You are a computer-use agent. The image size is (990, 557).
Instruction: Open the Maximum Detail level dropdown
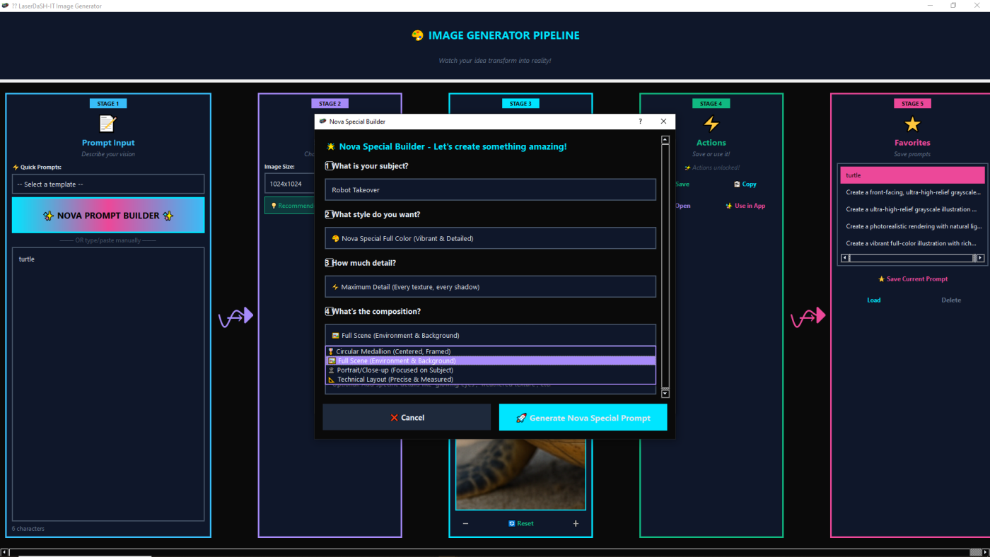tap(490, 287)
